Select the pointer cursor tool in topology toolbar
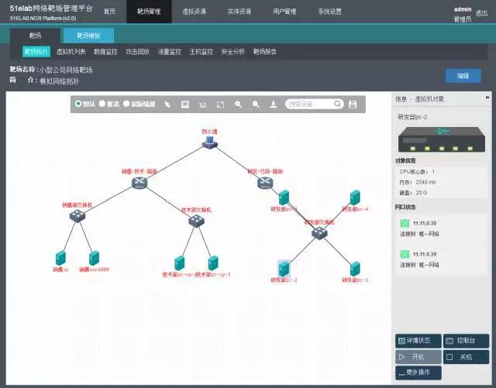 coord(167,104)
